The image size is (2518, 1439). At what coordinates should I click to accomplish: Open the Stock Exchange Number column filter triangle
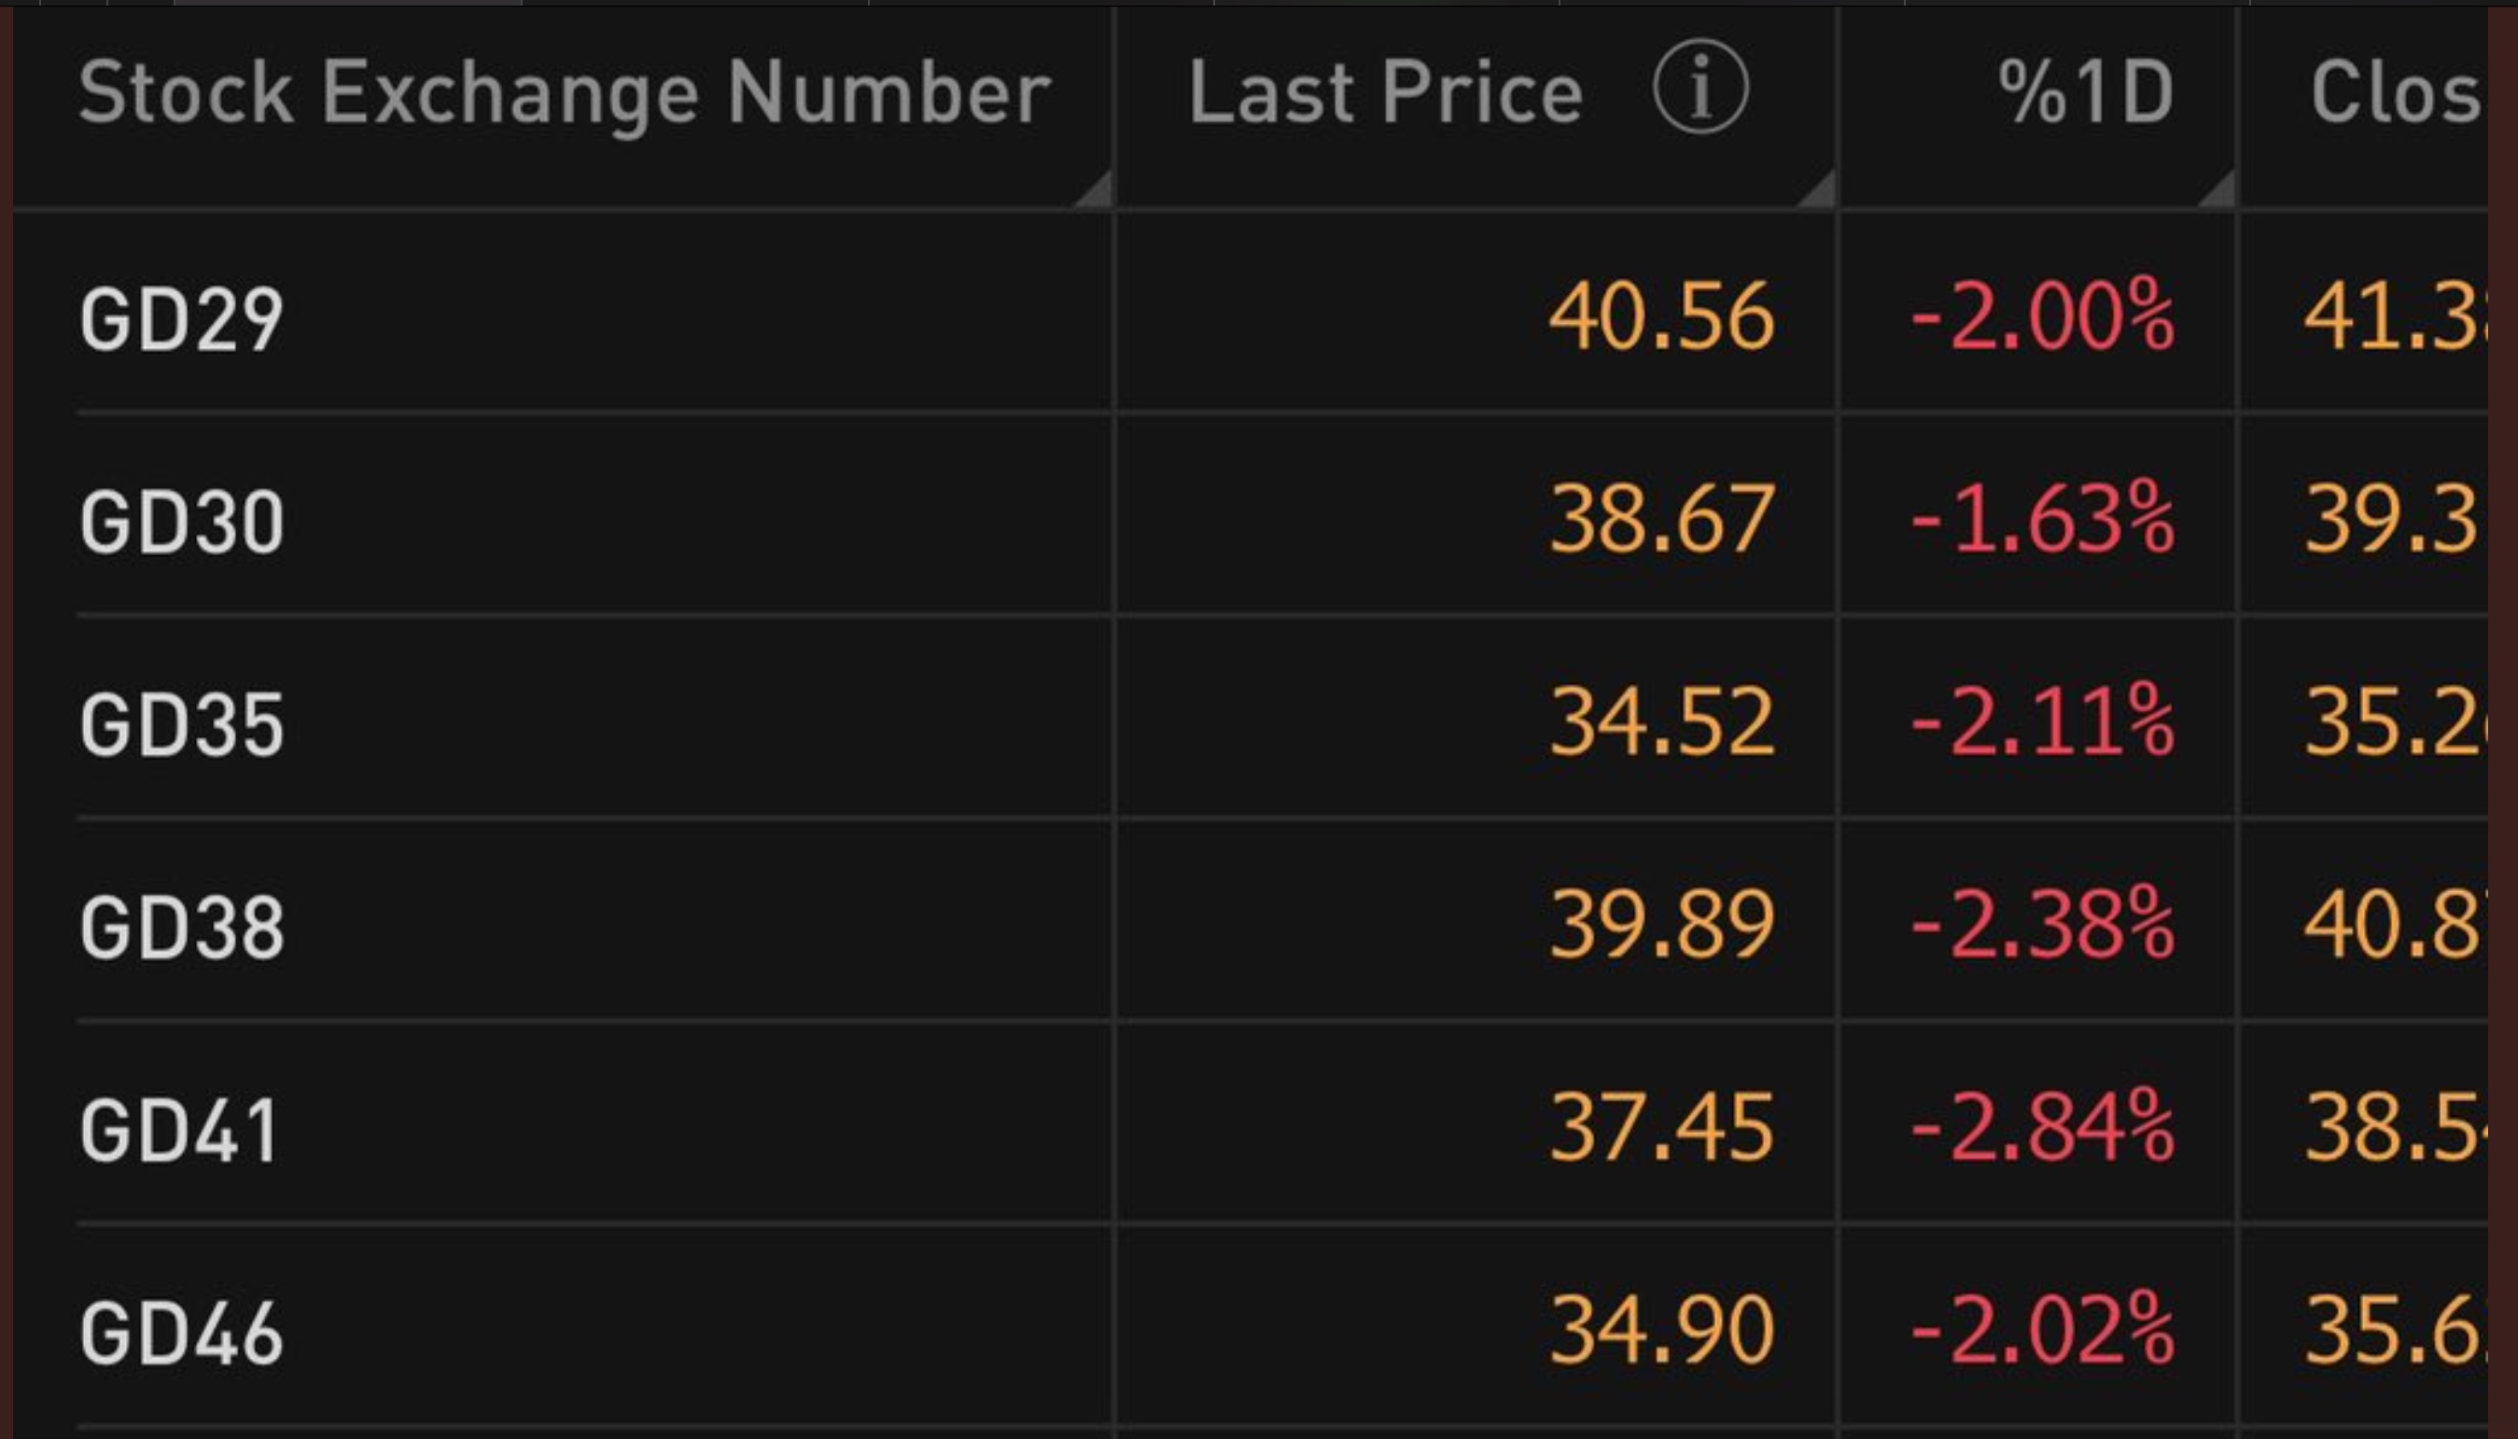1093,189
